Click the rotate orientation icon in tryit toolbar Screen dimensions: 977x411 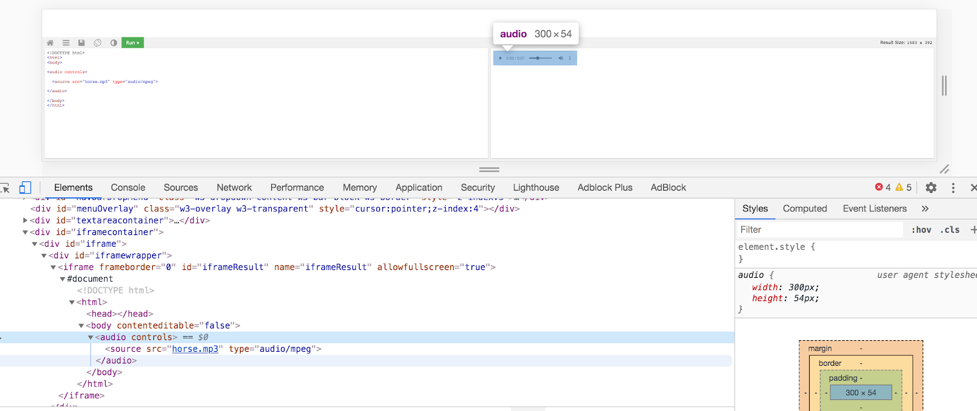click(98, 43)
